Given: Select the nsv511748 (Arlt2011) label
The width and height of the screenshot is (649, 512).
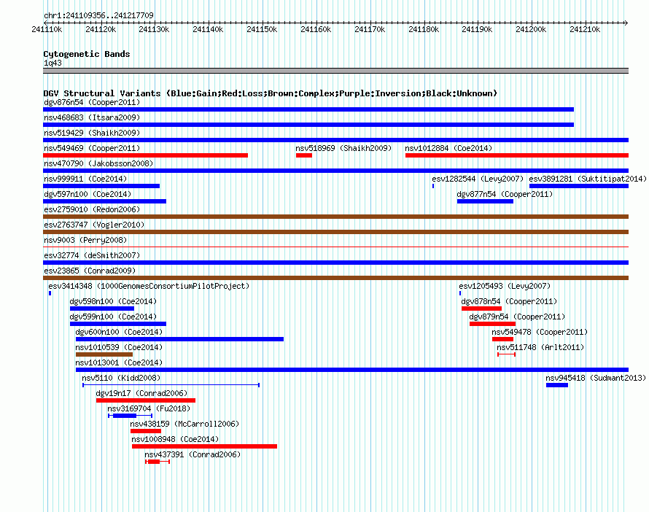Looking at the screenshot, I should click(540, 347).
